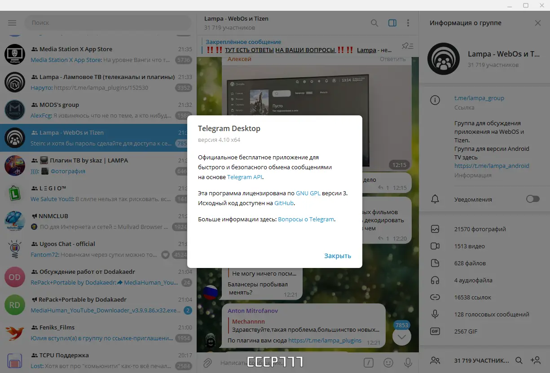Image resolution: width=550 pixels, height=373 pixels.
Task: Click the voice message microphone icon
Action: pyautogui.click(x=408, y=362)
